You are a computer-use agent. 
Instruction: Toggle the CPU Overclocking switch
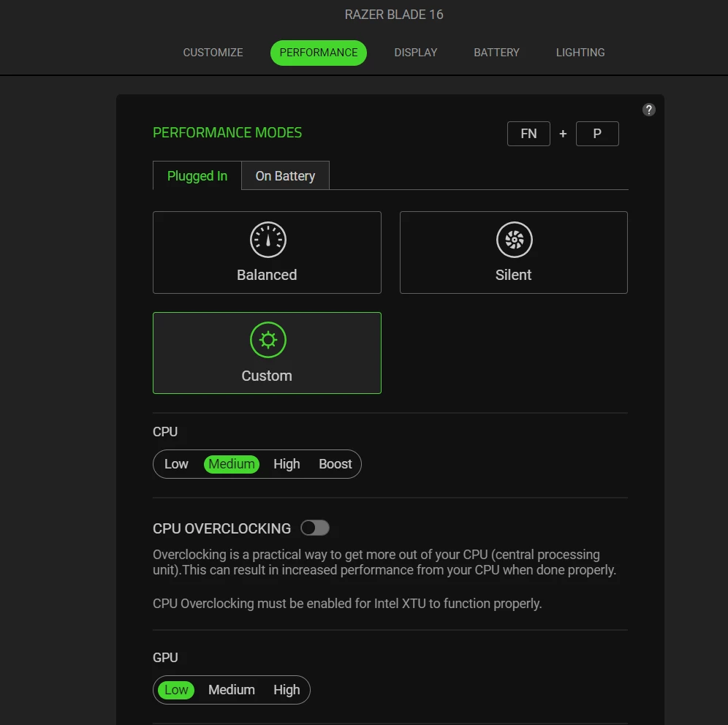[x=315, y=528]
